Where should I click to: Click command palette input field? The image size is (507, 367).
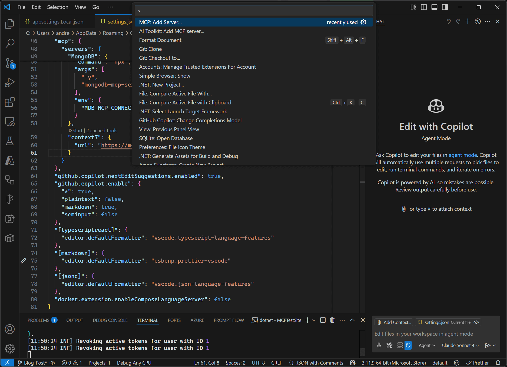pyautogui.click(x=254, y=11)
